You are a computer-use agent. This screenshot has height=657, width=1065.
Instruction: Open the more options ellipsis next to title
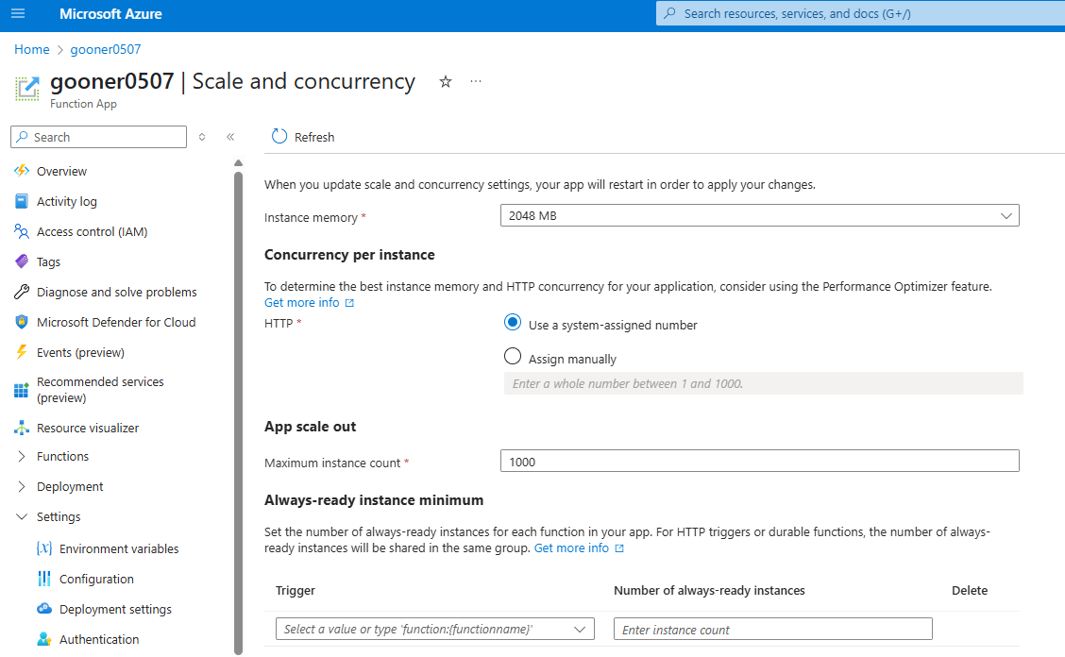coord(476,81)
